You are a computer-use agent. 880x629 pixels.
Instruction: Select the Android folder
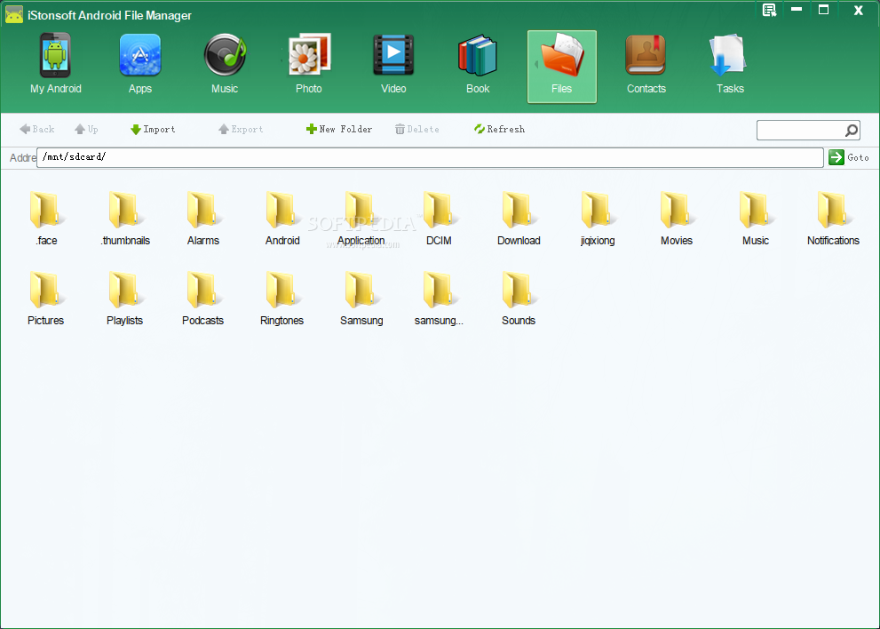point(282,219)
